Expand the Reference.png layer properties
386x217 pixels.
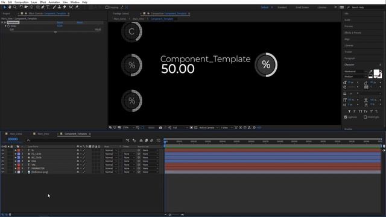point(16,172)
